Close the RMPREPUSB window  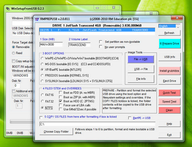click(177, 18)
